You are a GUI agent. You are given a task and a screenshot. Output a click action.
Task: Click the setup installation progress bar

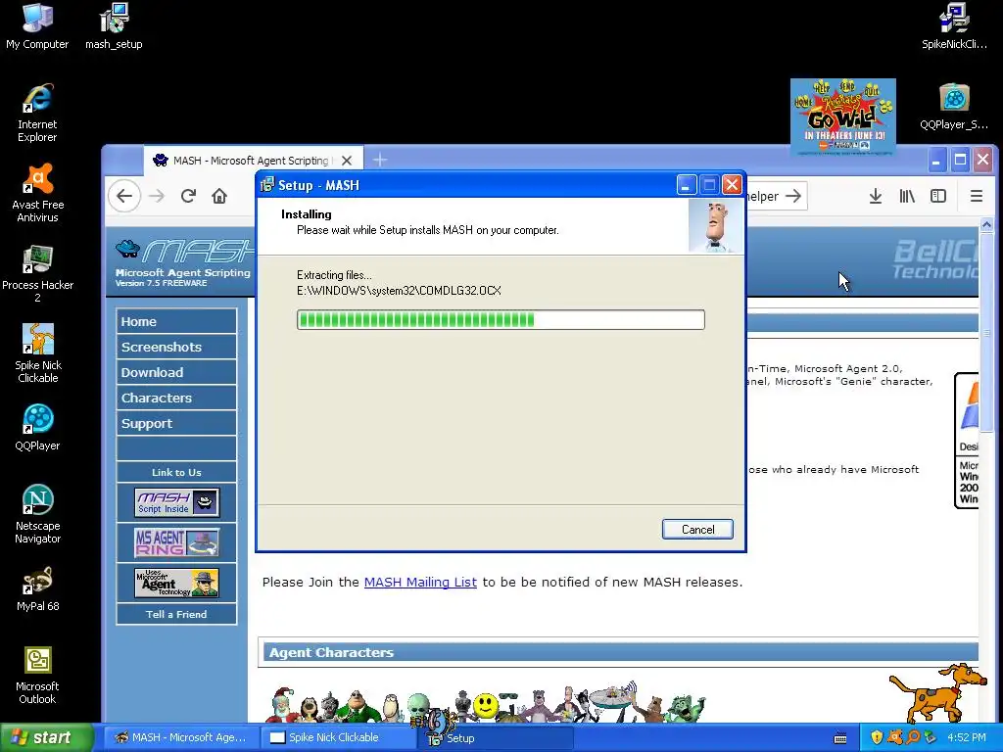[x=501, y=320]
